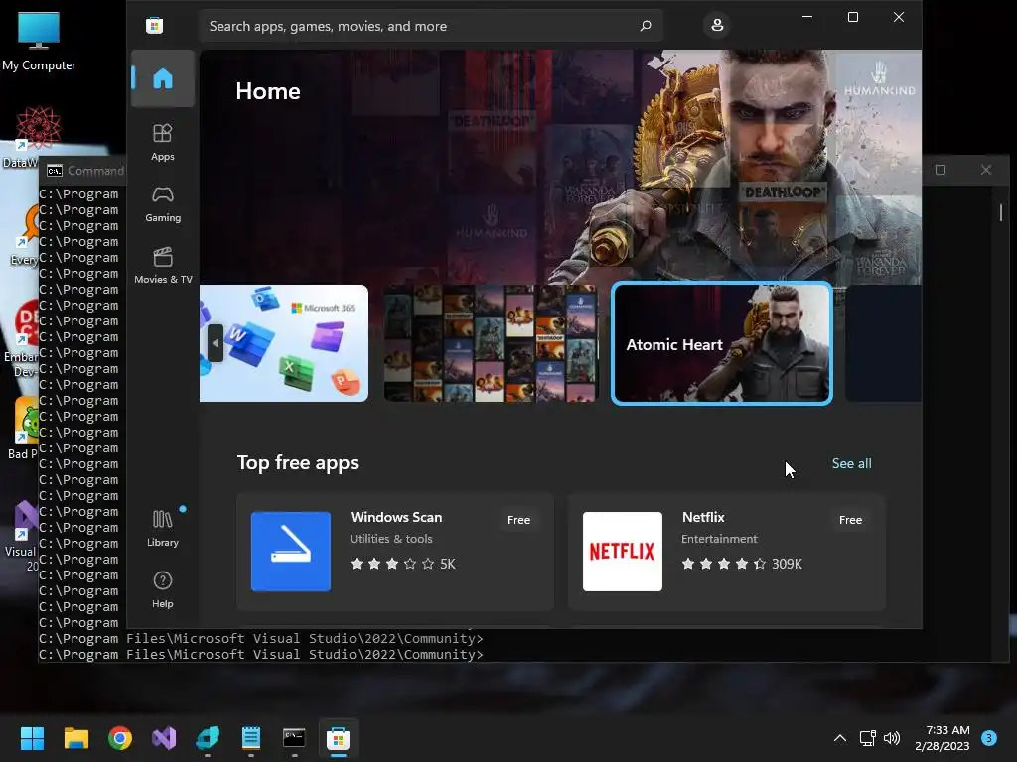
Task: Click the previous arrow on the carousel
Action: pos(216,343)
